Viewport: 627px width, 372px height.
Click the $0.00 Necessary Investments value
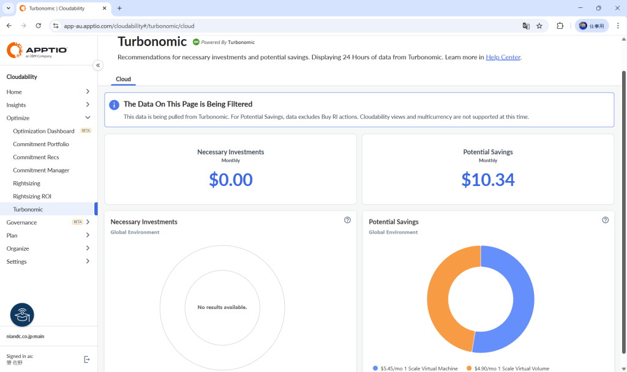231,180
